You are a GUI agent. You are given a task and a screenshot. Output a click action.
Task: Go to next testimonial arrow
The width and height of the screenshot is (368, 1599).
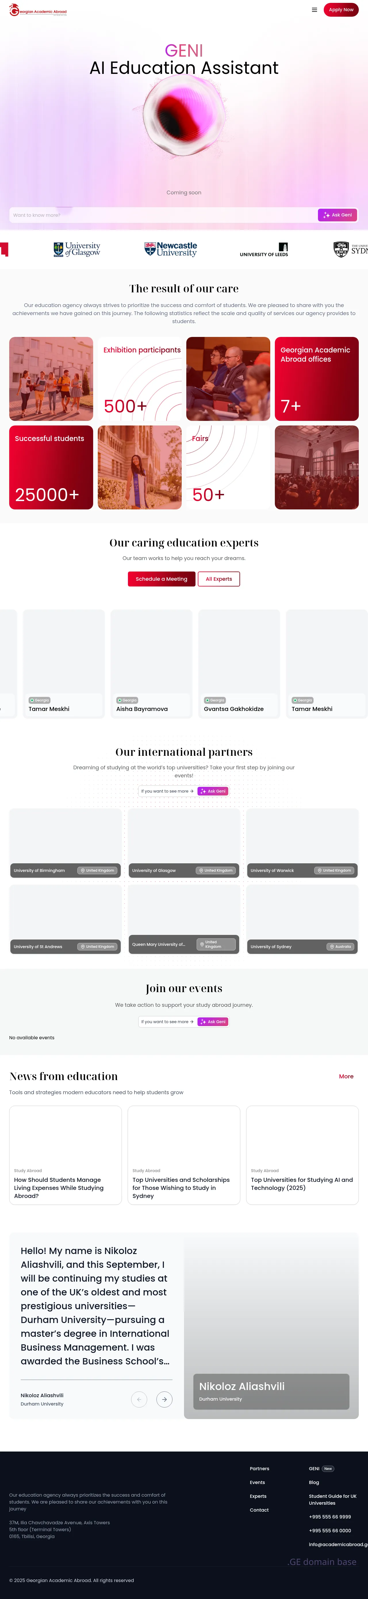(164, 1399)
